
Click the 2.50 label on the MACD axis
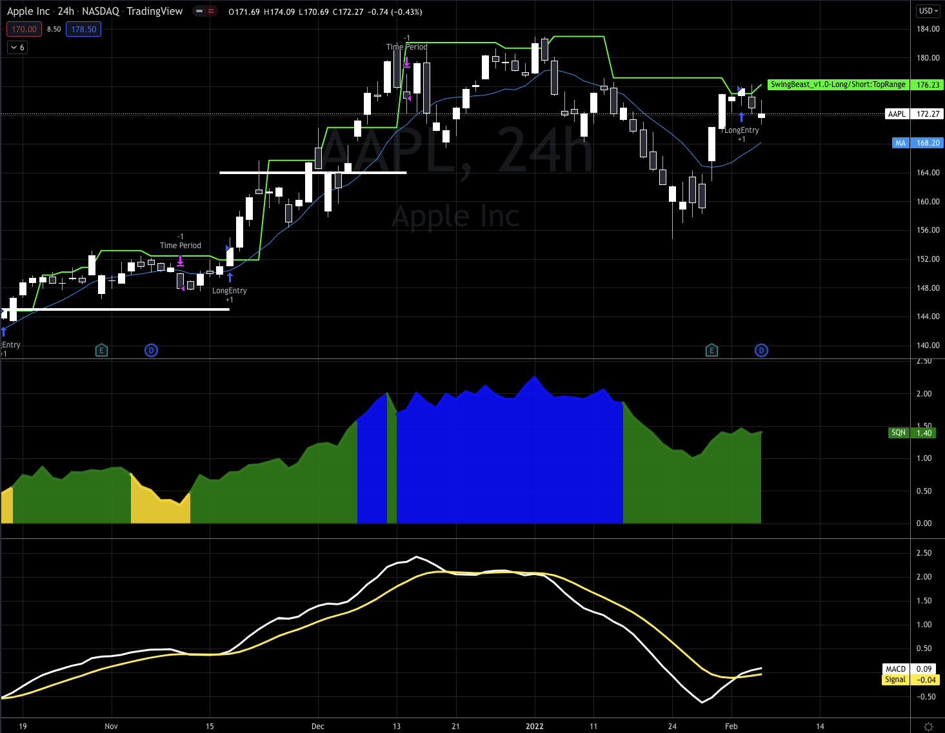pyautogui.click(x=924, y=553)
